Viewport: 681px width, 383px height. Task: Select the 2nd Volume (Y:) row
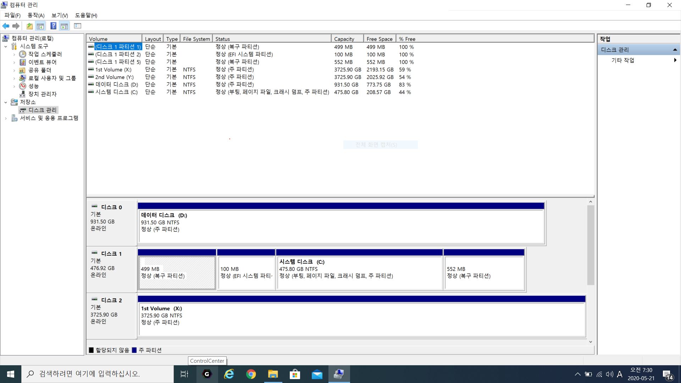(x=114, y=77)
